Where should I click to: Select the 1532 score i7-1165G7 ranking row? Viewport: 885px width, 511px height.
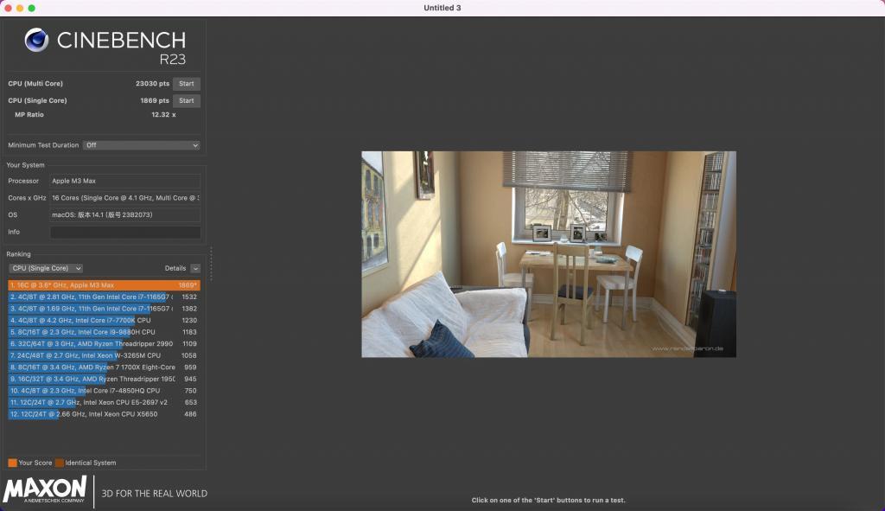104,297
